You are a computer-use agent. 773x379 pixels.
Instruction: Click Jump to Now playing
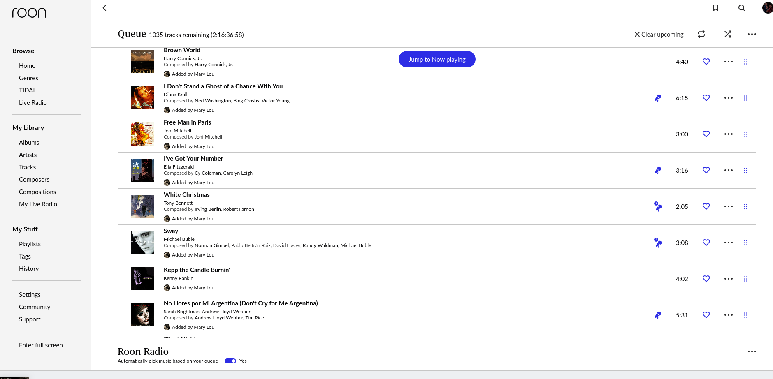(x=437, y=59)
